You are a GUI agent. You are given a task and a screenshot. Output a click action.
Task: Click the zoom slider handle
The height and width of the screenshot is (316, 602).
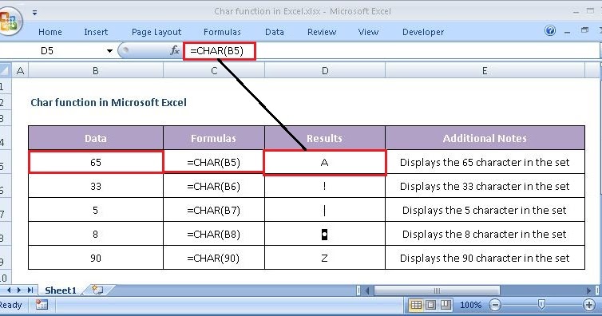(x=541, y=305)
